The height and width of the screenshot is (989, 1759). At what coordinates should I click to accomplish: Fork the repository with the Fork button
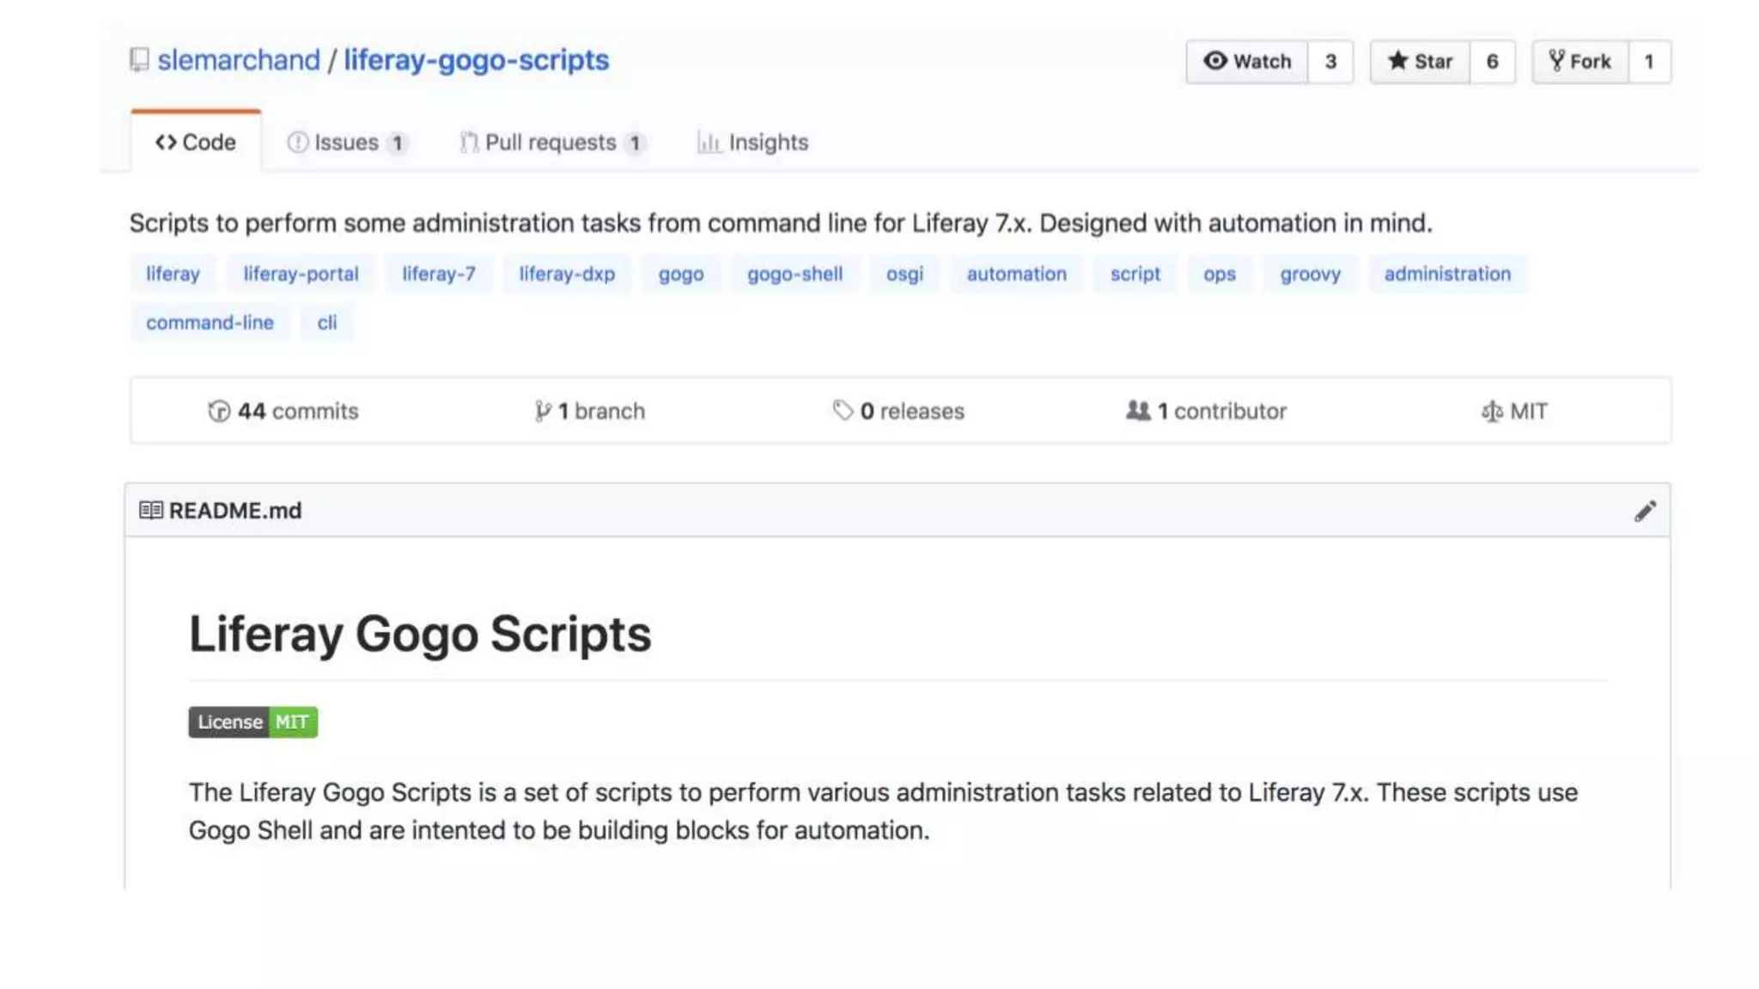(x=1580, y=62)
